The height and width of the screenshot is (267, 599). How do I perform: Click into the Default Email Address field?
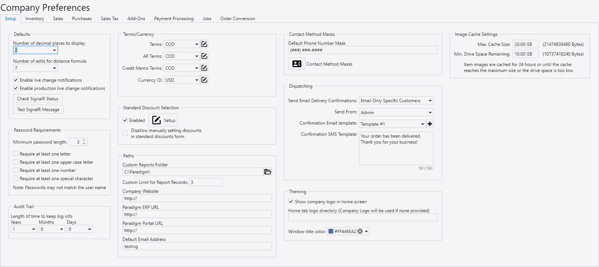(197, 246)
